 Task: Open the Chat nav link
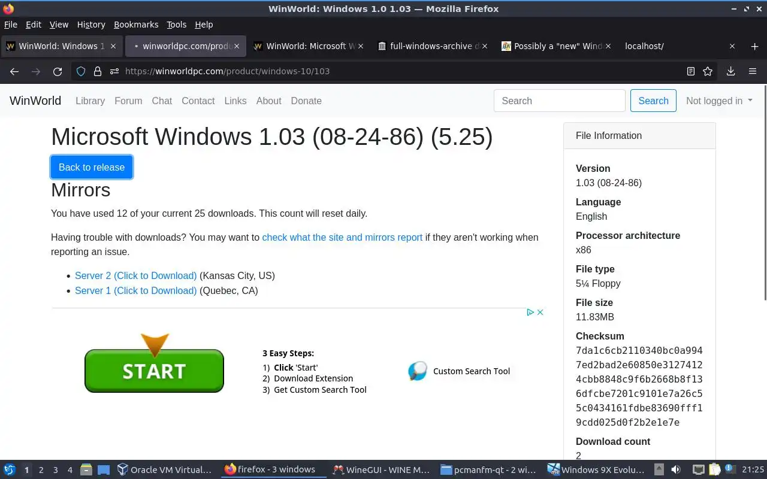click(x=162, y=101)
